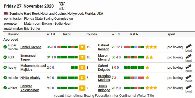Click the bout icon for Majidov vs Delgado
195x98 pixels.
coord(188,68)
